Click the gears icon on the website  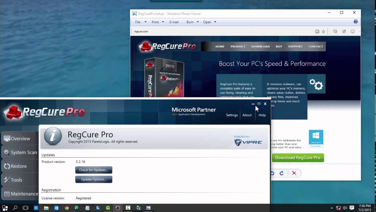316,84
